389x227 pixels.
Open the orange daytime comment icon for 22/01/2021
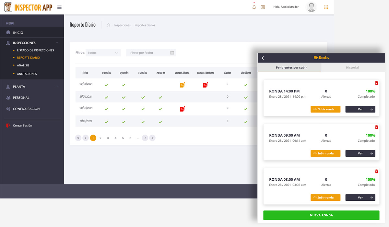pyautogui.click(x=182, y=85)
